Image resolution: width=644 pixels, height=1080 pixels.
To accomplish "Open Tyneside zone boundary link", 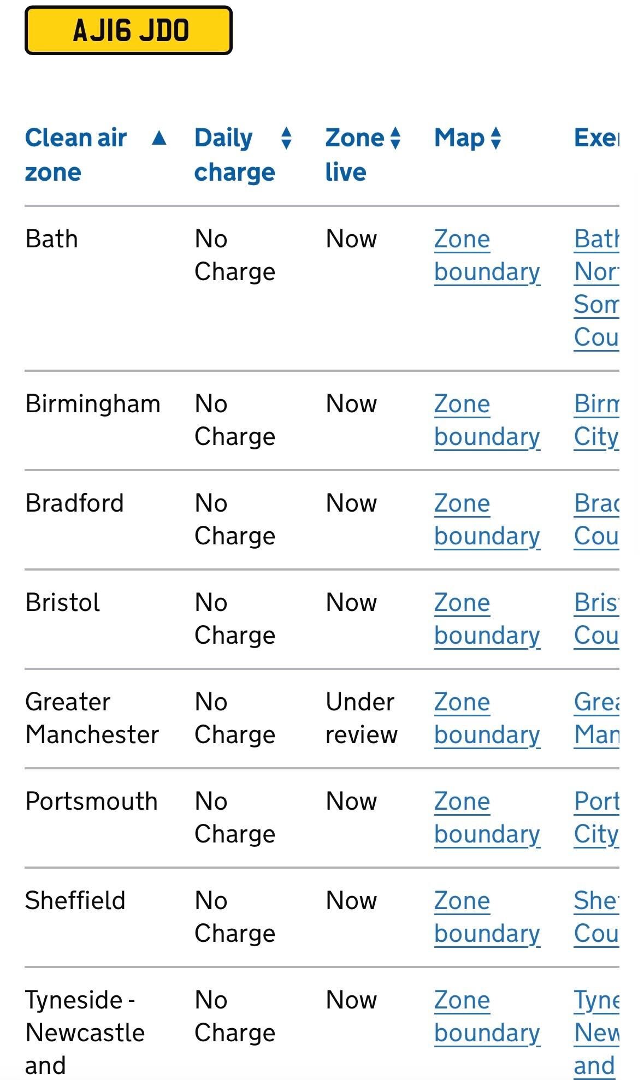I will [487, 1017].
